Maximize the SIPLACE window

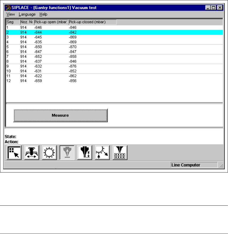[x=213, y=7]
